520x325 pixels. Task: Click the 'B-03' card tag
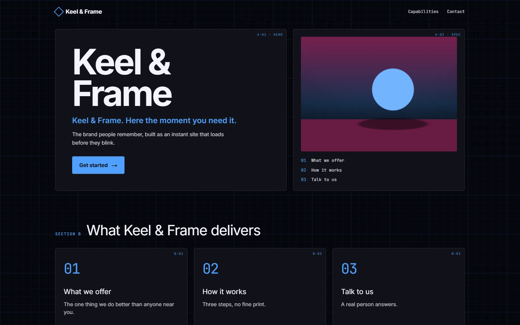click(x=456, y=254)
